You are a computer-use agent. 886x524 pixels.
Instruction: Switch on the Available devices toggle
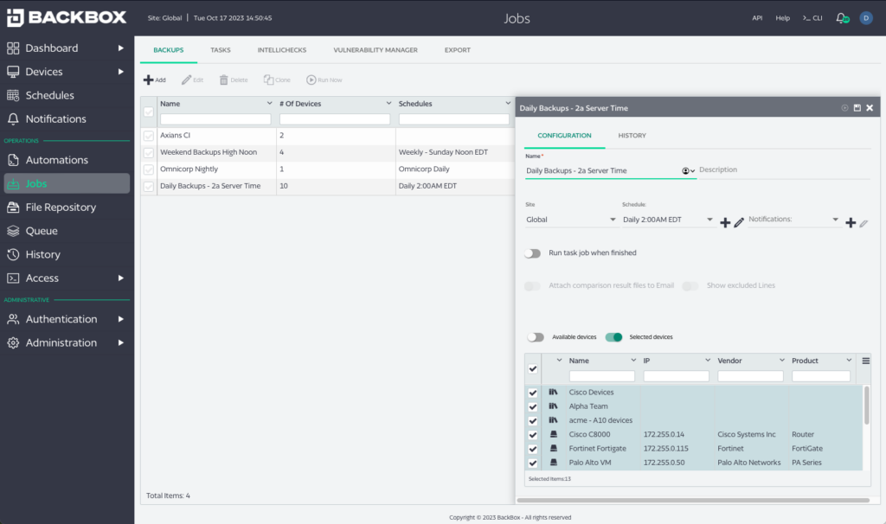[x=536, y=337]
